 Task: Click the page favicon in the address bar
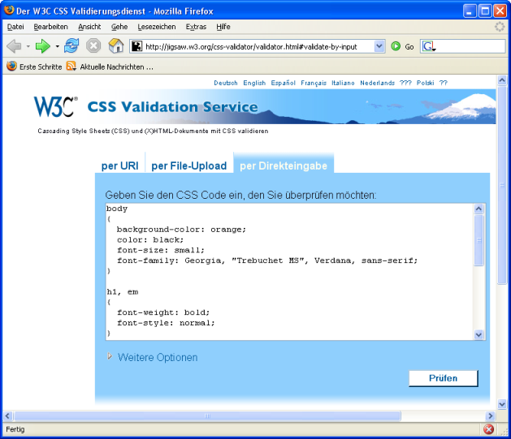pyautogui.click(x=136, y=46)
